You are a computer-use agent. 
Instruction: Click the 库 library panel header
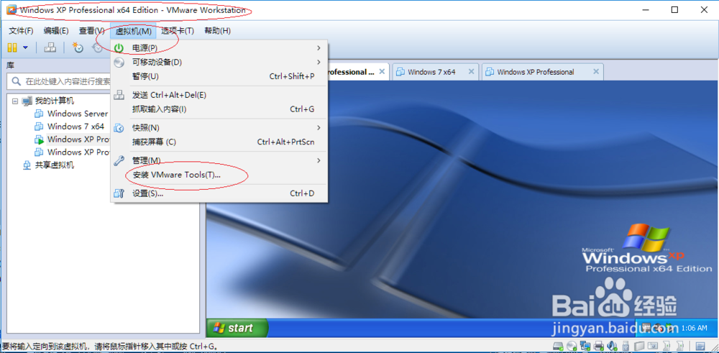click(10, 65)
